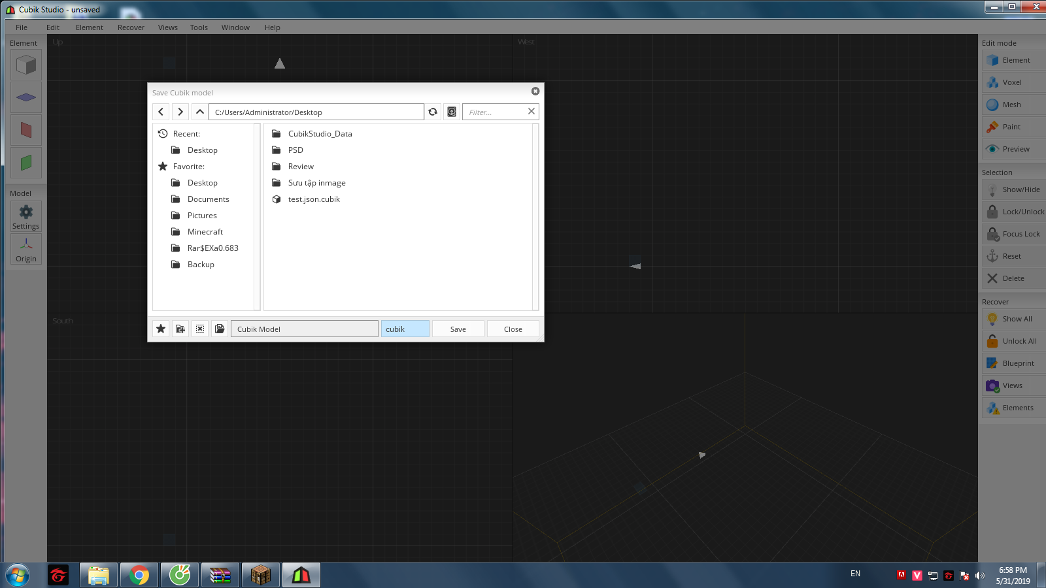Select Minecraft under Favorite folders
The width and height of the screenshot is (1046, 588).
coord(205,232)
